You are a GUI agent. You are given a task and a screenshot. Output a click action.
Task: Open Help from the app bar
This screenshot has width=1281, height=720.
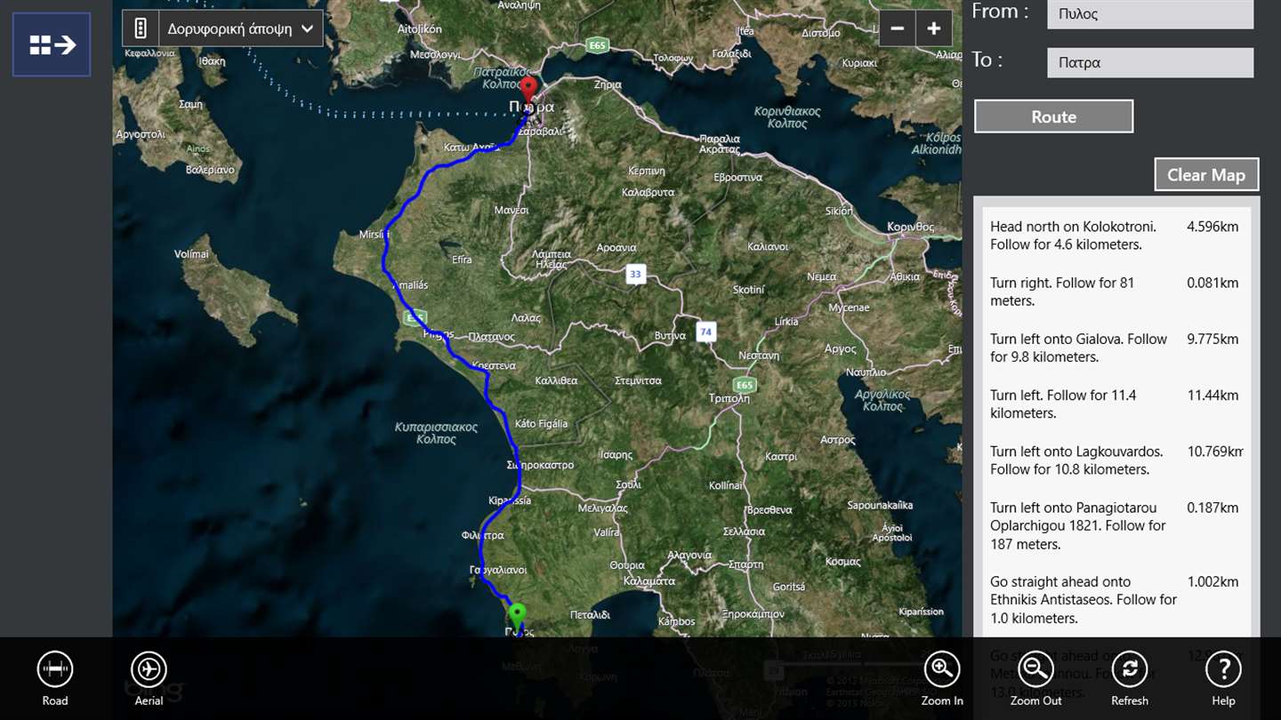pos(1223,678)
